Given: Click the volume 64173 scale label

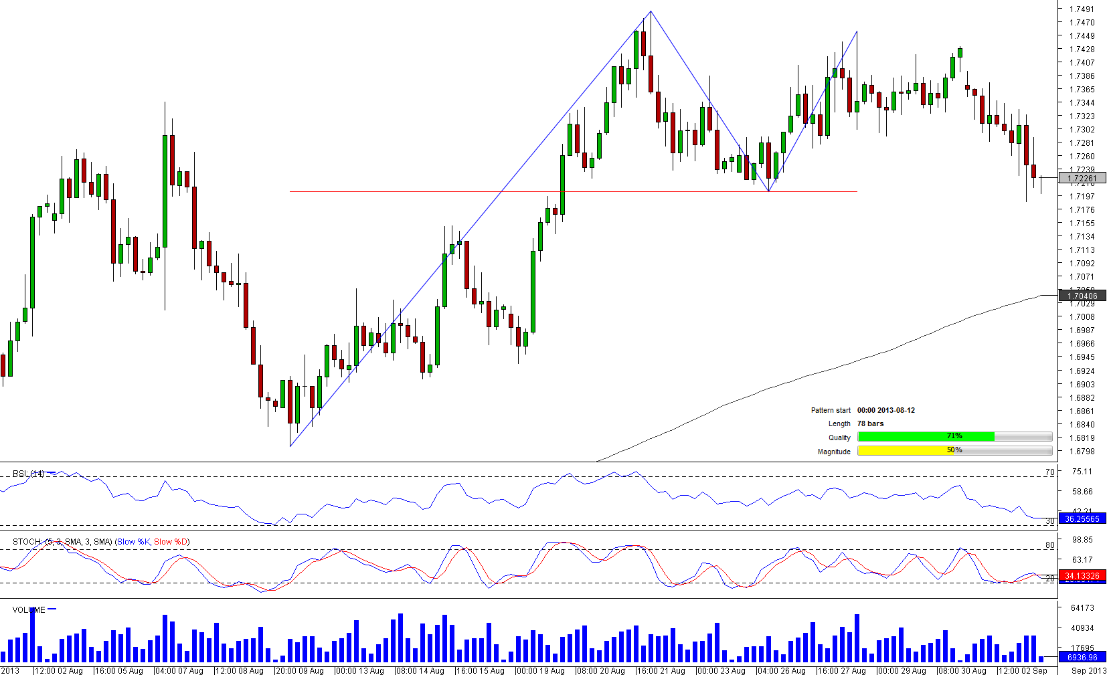Looking at the screenshot, I should [x=1082, y=608].
